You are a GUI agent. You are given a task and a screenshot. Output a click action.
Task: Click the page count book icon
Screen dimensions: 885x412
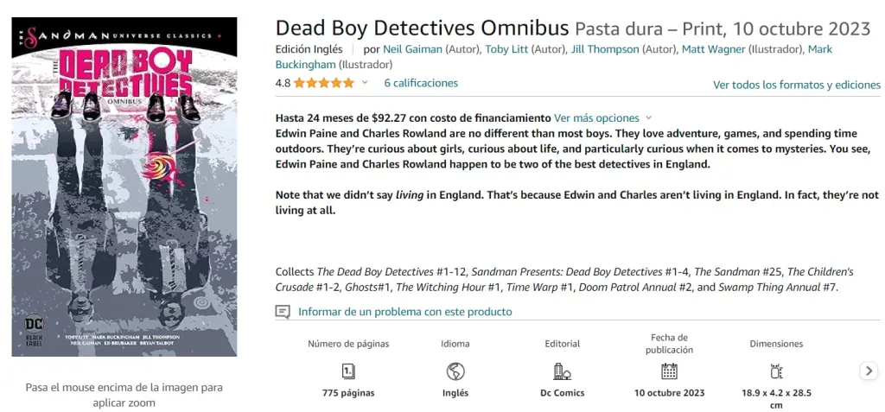348,371
